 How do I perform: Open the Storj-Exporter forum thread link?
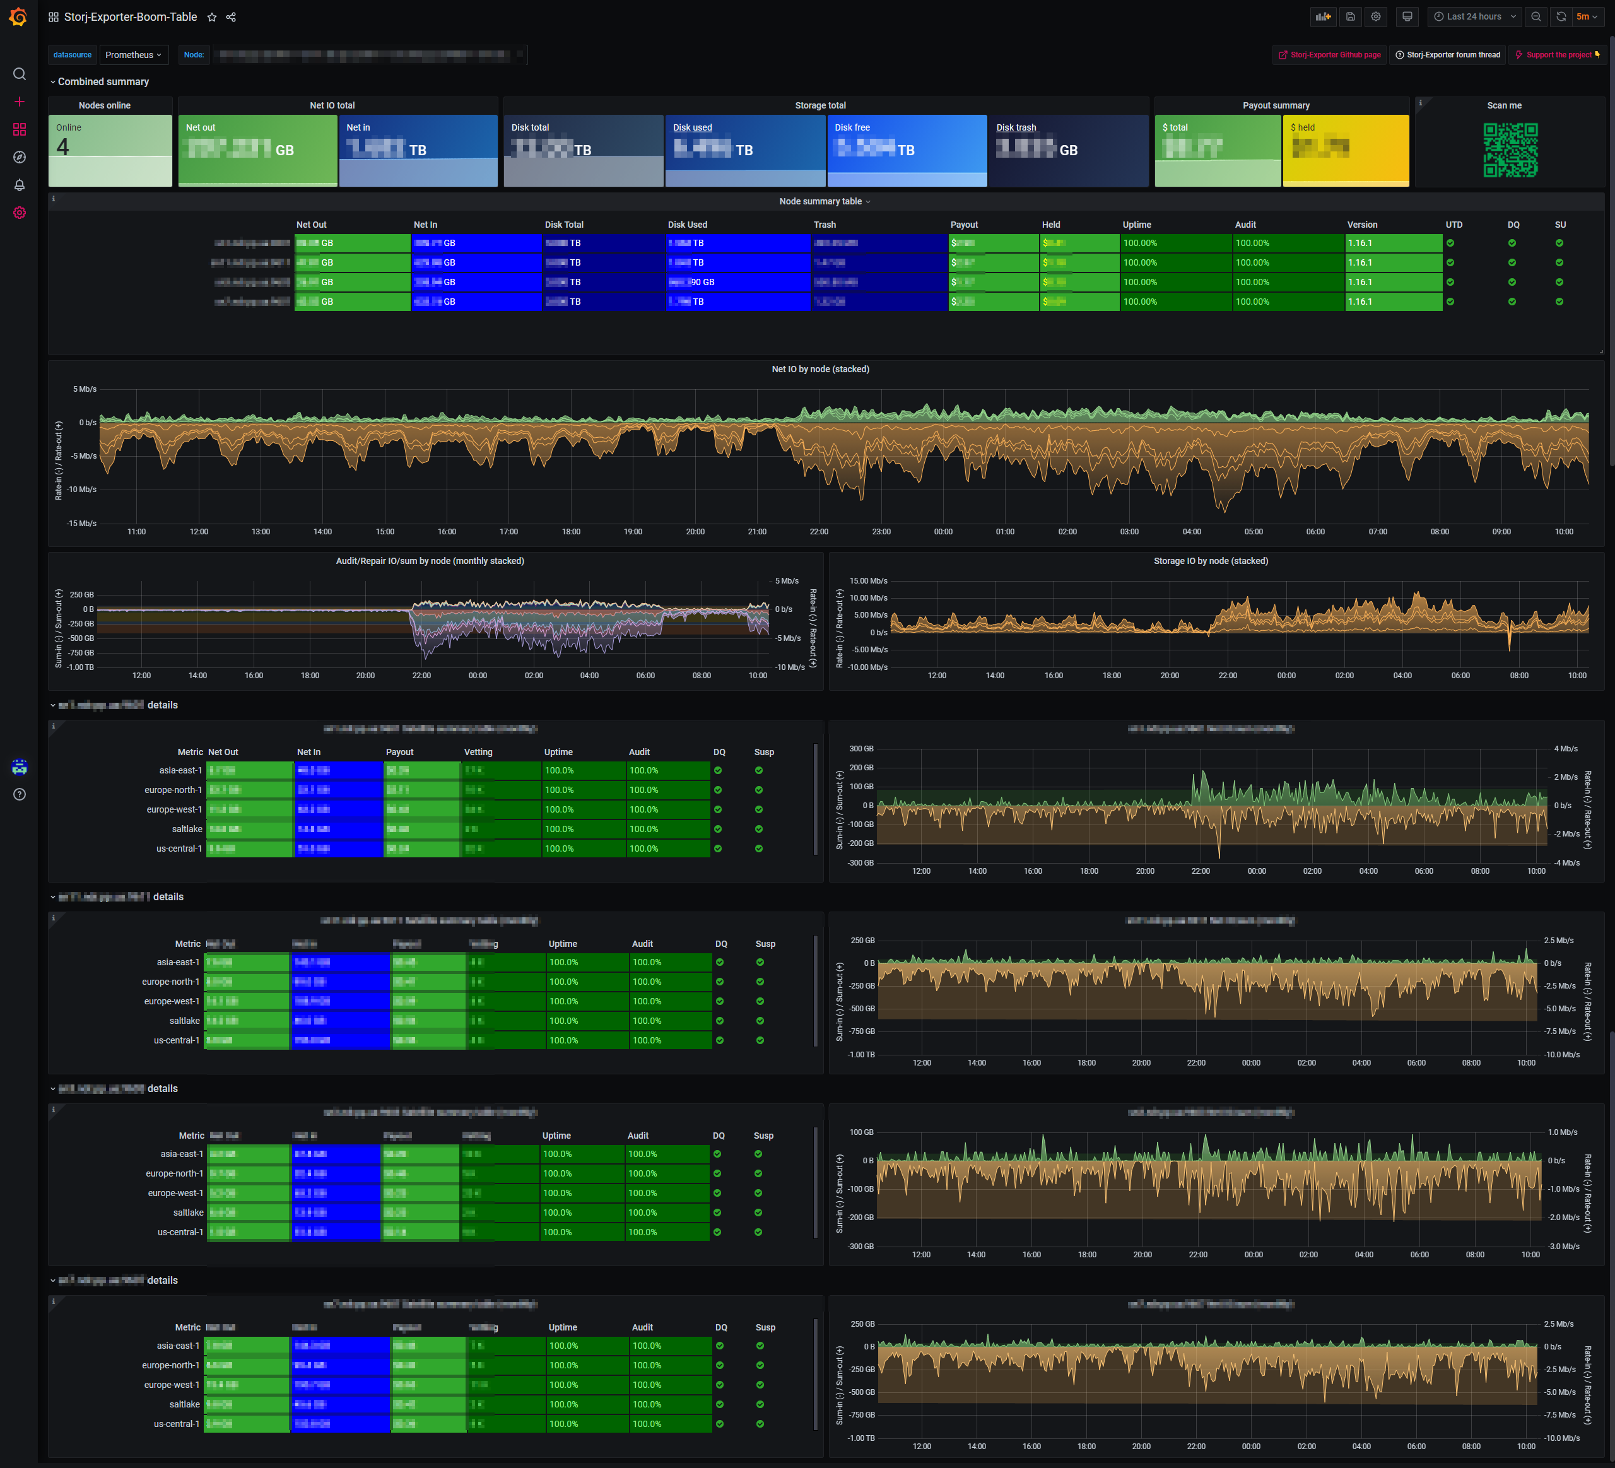1448,54
